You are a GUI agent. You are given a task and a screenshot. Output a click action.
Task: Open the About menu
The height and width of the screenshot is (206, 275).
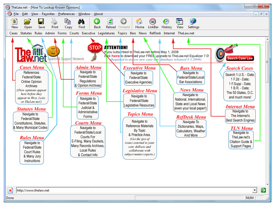point(99,14)
